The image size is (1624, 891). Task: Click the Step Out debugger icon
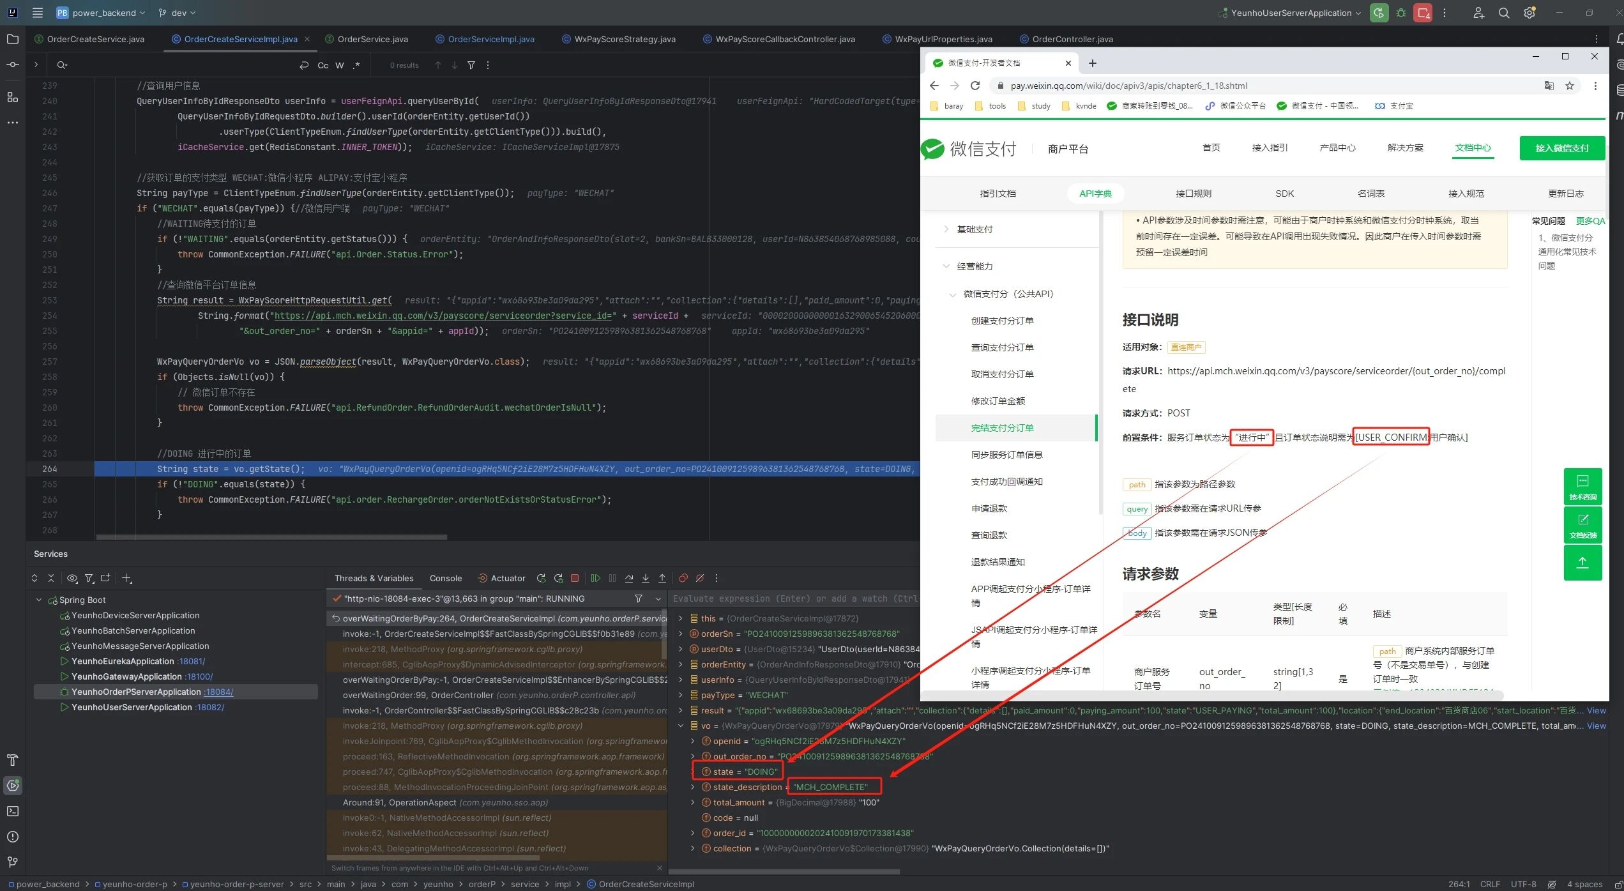[662, 578]
